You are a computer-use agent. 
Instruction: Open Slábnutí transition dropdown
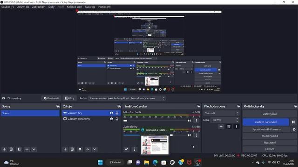point(221,113)
